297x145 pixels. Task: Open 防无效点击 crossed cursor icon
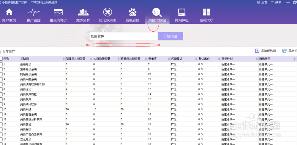[108, 12]
